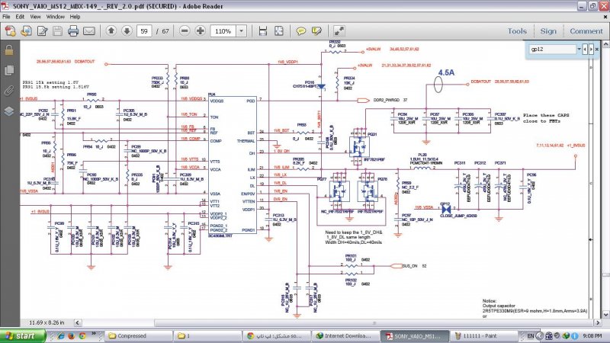Print the document using printer icon
610x343 pixels.
tap(73, 30)
